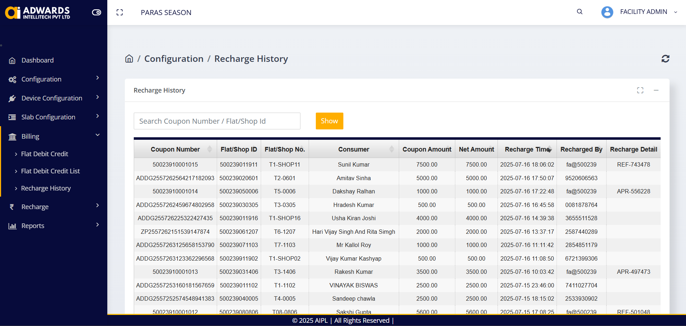The image size is (686, 326).
Task: Toggle the sidebar collapse switch
Action: [96, 13]
